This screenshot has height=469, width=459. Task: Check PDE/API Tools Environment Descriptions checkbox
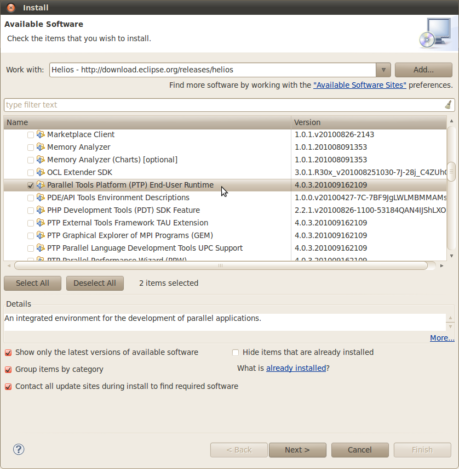click(x=31, y=198)
